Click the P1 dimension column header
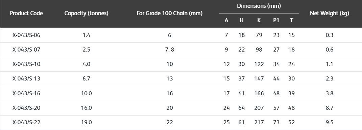 point(276,21)
